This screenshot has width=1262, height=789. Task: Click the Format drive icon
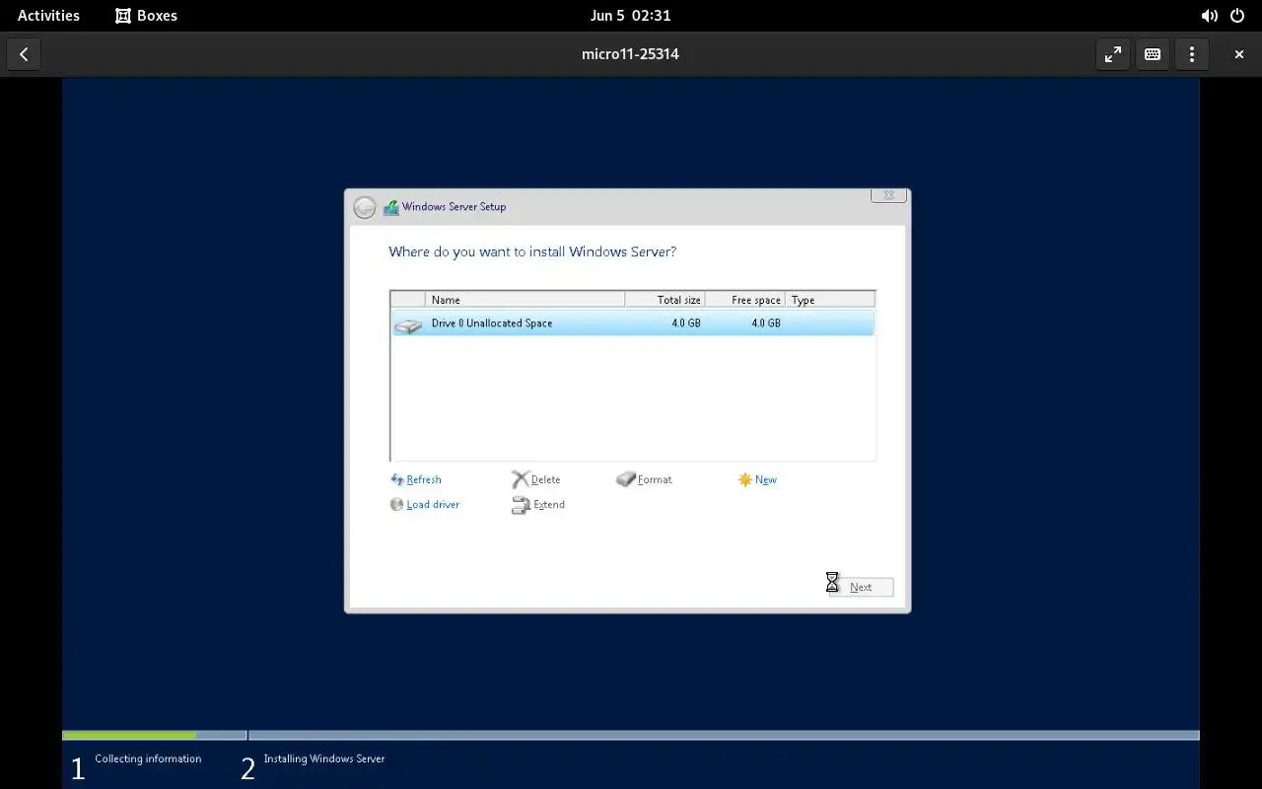click(626, 479)
